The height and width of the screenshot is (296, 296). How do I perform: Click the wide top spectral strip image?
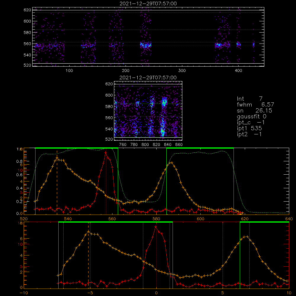[148, 37]
